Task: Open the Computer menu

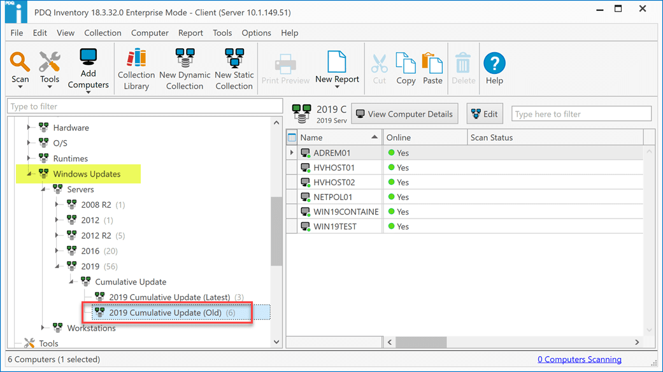Action: click(150, 33)
